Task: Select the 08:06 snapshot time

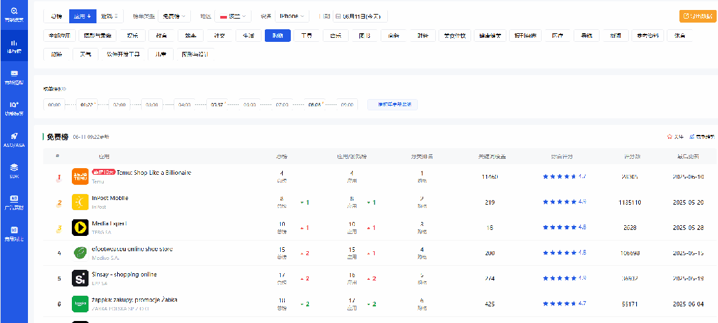Action: point(315,105)
